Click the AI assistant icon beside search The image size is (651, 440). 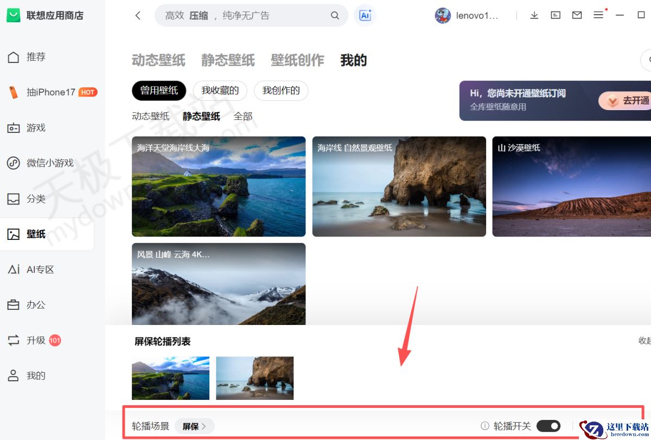(365, 15)
